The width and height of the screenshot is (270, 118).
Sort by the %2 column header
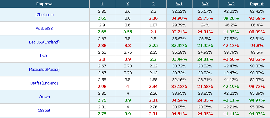pyautogui.click(x=231, y=4)
